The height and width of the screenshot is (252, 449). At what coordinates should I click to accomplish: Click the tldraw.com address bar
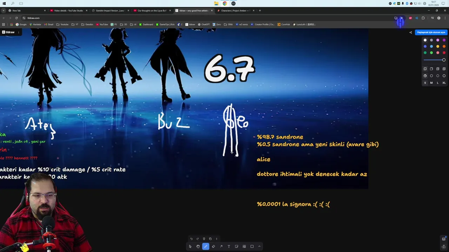point(207,18)
